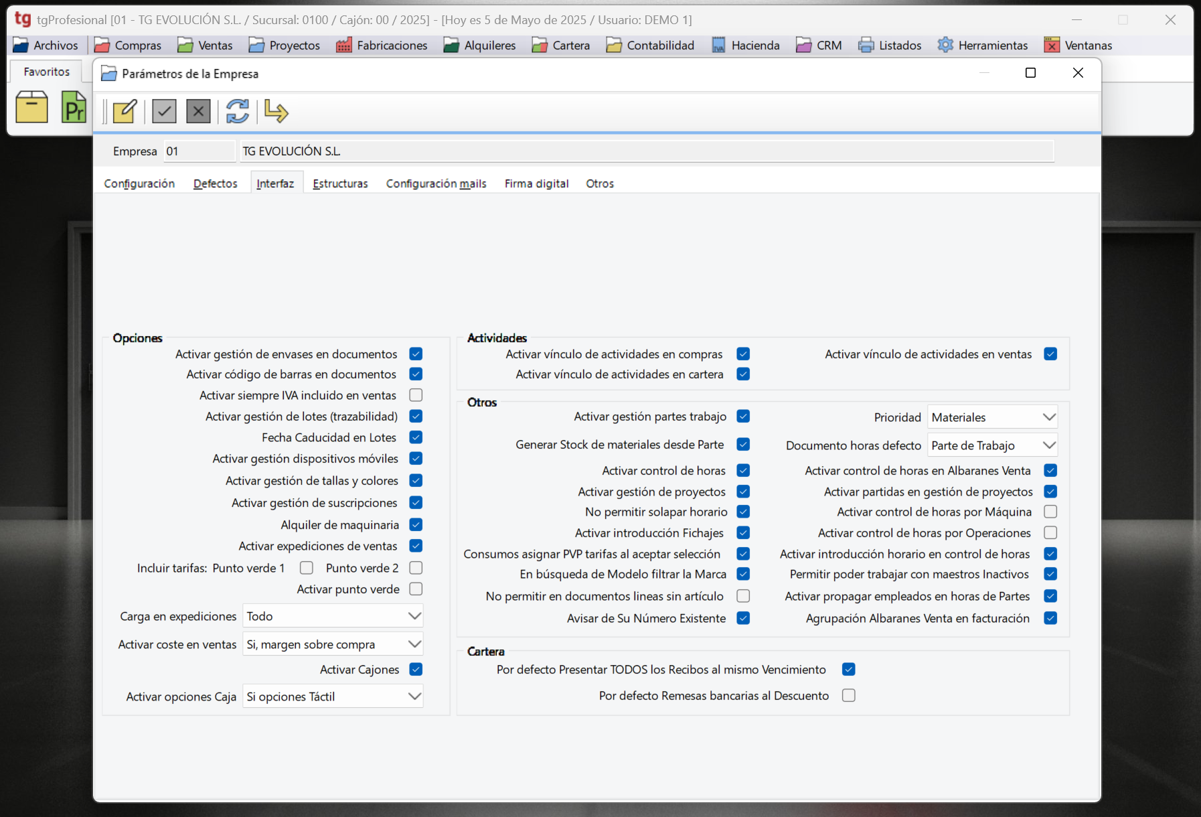Click the Proyectos blue folder icon

tap(256, 45)
